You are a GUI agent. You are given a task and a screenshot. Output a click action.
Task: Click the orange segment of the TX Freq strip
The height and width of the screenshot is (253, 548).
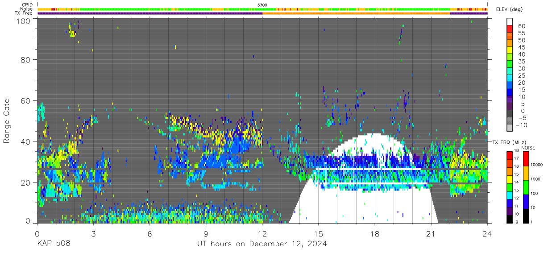[356, 13]
